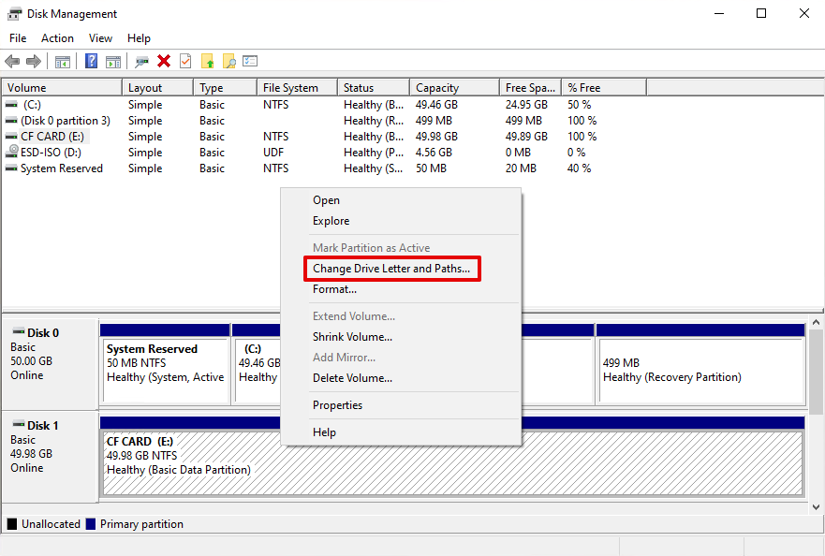This screenshot has width=825, height=556.
Task: Click the red X Delete toolbar icon
Action: (164, 61)
